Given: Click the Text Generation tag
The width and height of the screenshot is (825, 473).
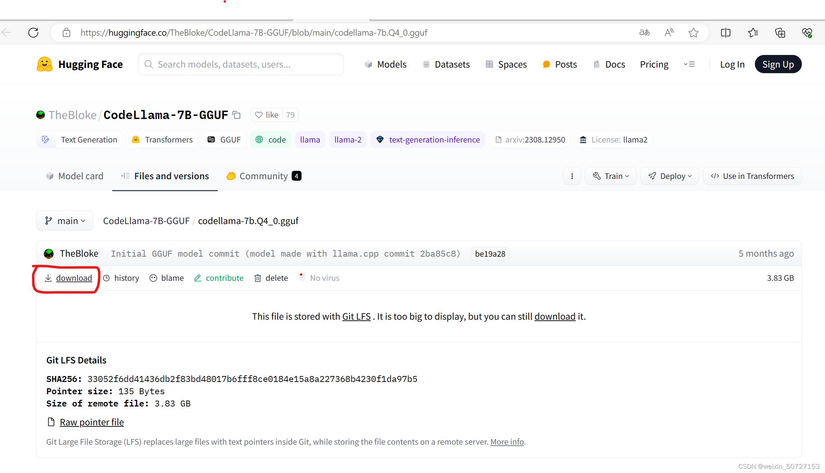Looking at the screenshot, I should click(80, 140).
